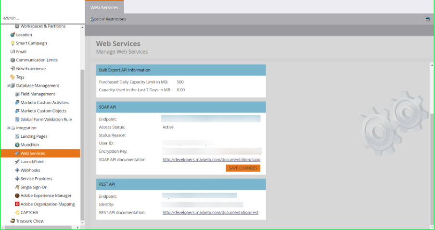The height and width of the screenshot is (230, 435).
Task: Click the tree scrollbar up arrow
Action: (82, 27)
